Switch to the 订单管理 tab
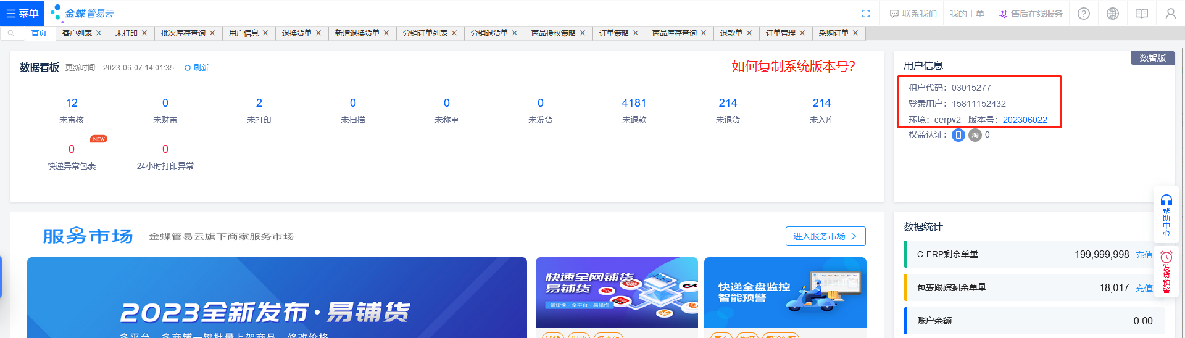The height and width of the screenshot is (338, 1185). click(x=780, y=33)
